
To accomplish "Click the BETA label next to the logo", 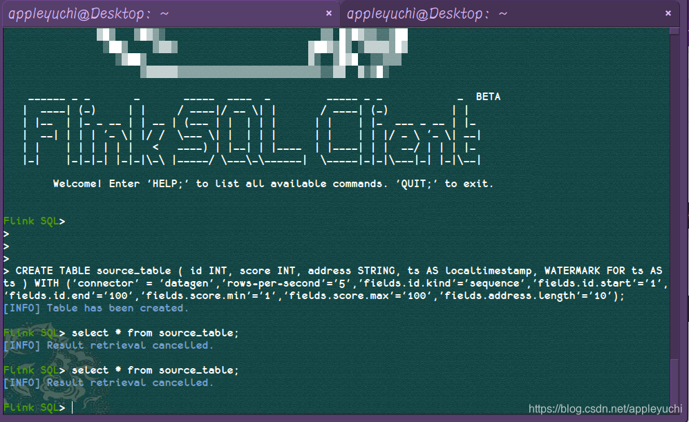I will point(488,96).
